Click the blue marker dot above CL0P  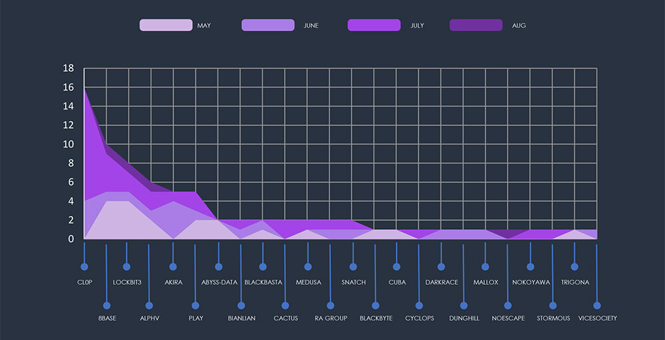coord(84,267)
